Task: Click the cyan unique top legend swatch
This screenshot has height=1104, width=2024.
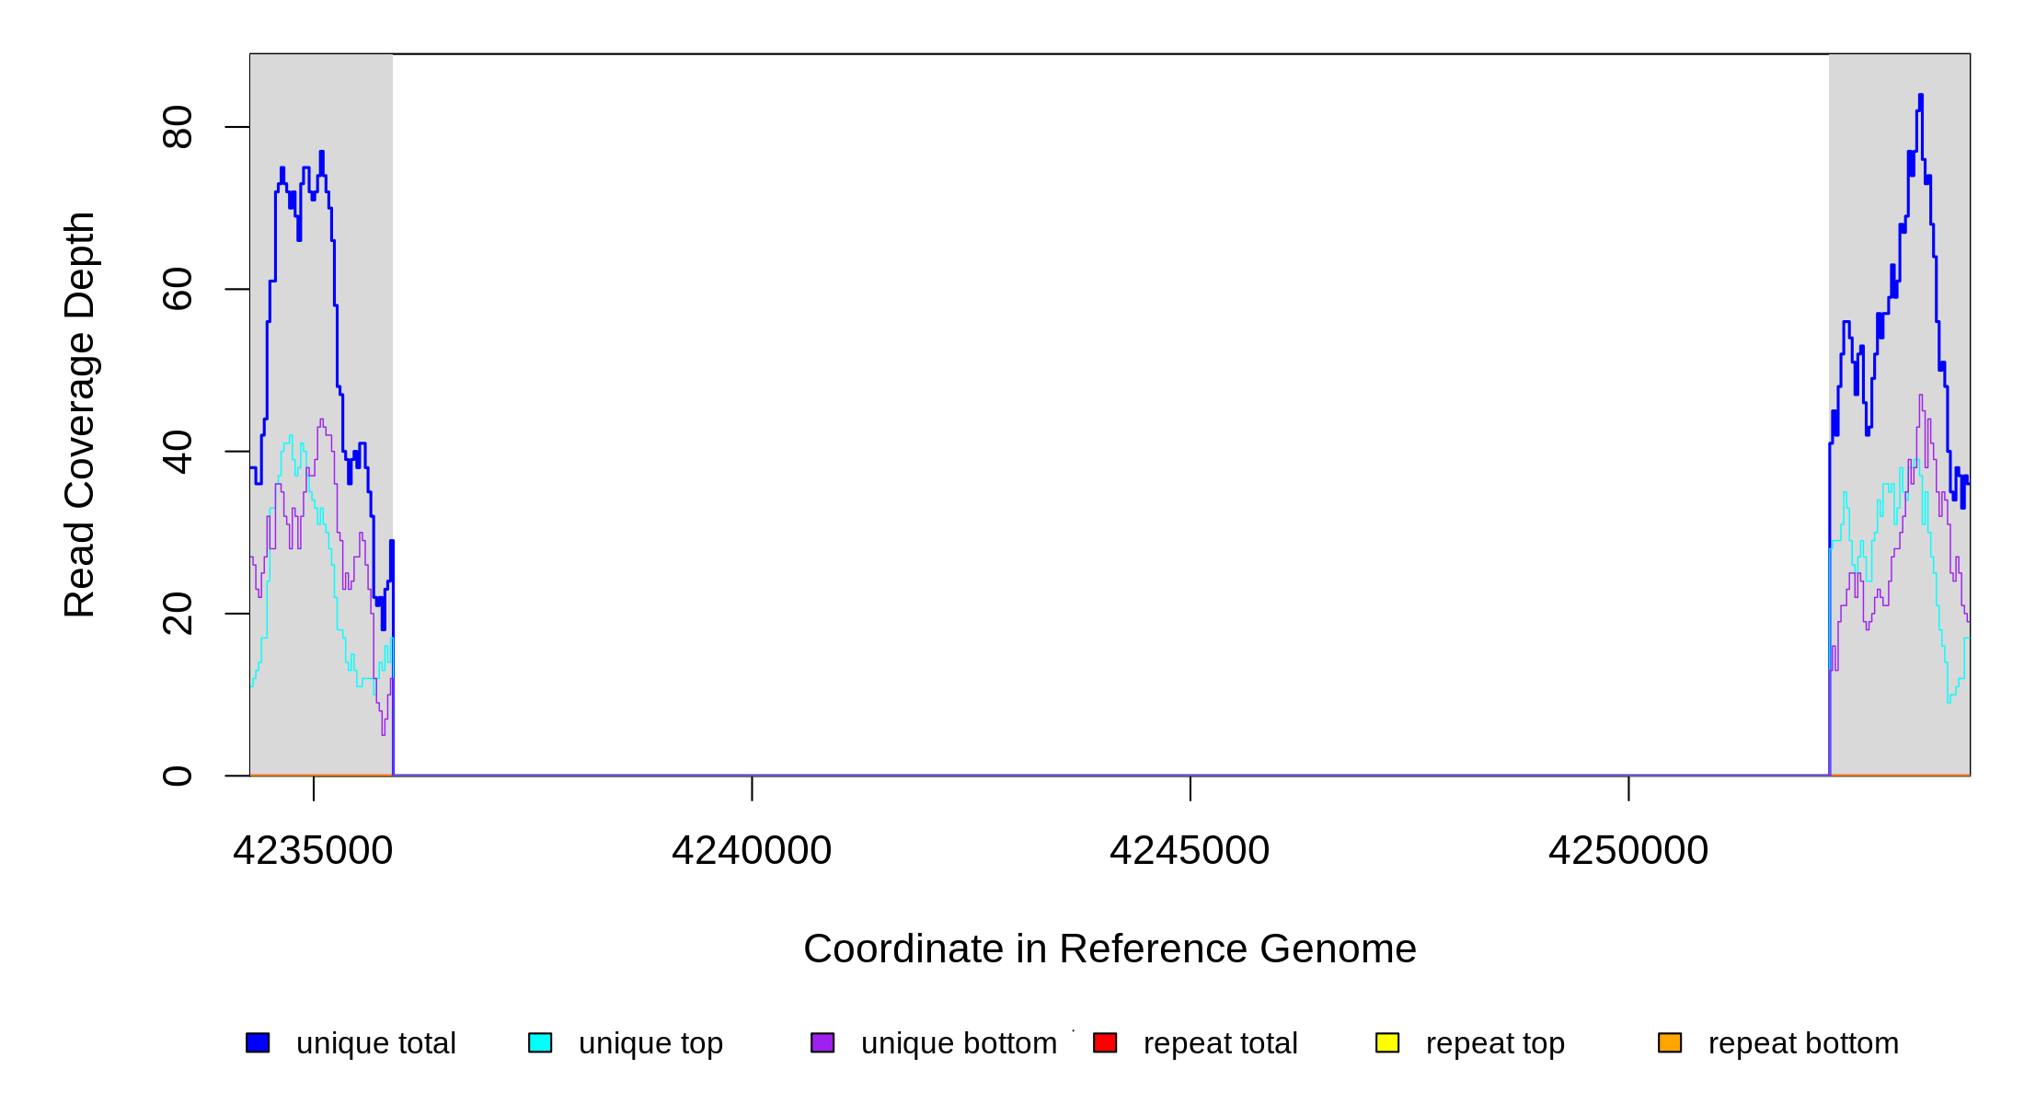Action: [540, 1042]
